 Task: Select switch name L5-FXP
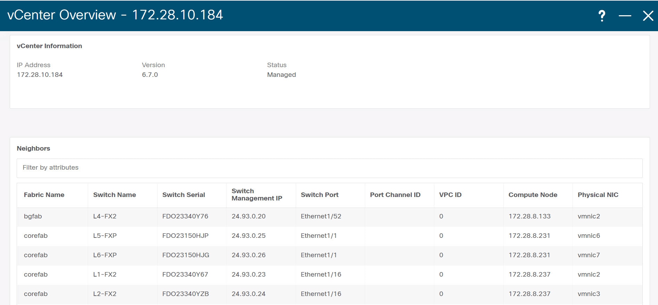[105, 236]
